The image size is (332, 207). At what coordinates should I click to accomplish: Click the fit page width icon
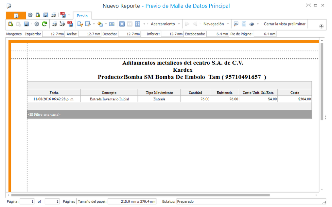(112, 24)
